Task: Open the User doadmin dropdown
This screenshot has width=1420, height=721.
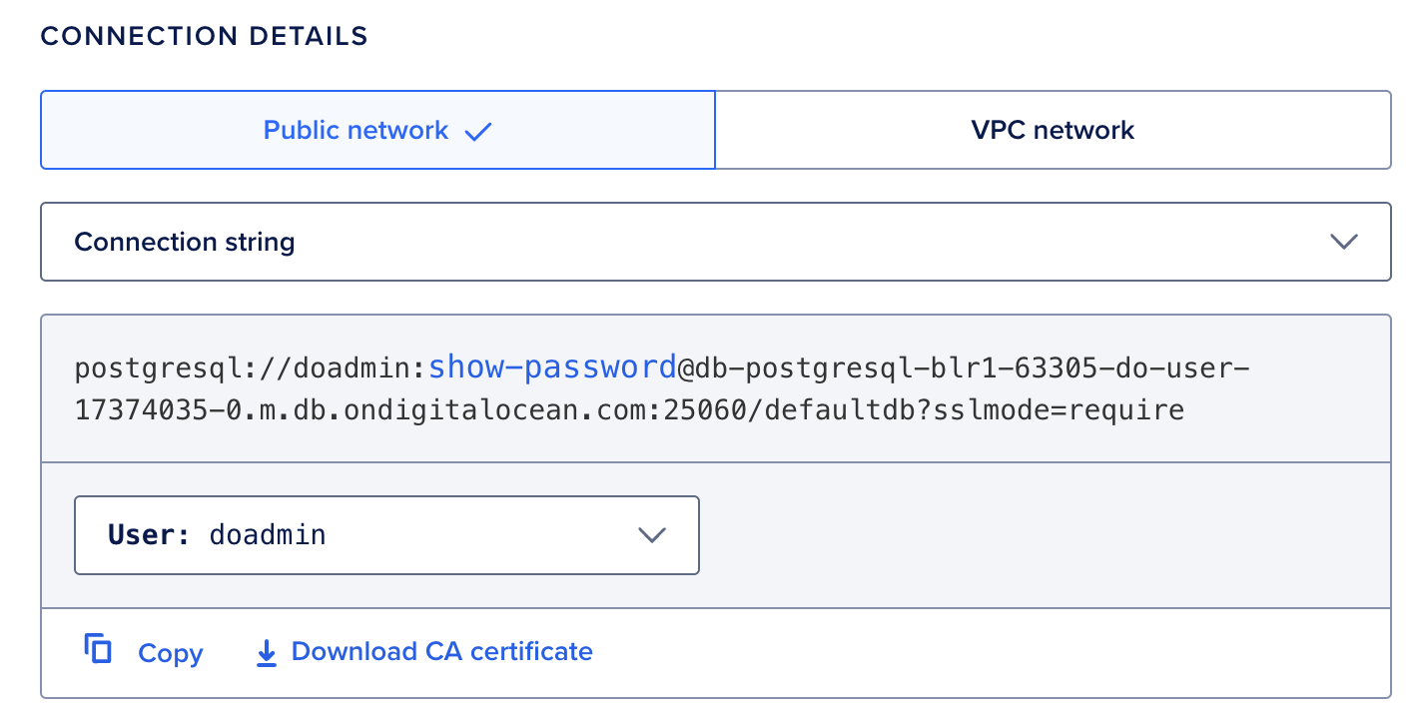Action: 386,535
